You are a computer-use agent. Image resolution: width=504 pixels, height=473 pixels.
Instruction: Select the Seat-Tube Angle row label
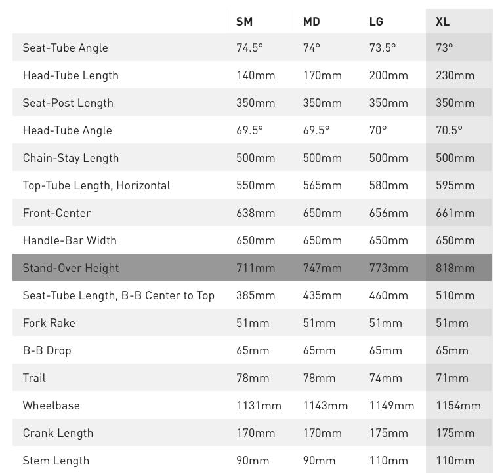[x=65, y=48]
